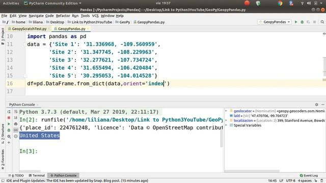326x183 pixels.
Task: Click the red recording indicator in top bar
Action: (x=247, y=3)
